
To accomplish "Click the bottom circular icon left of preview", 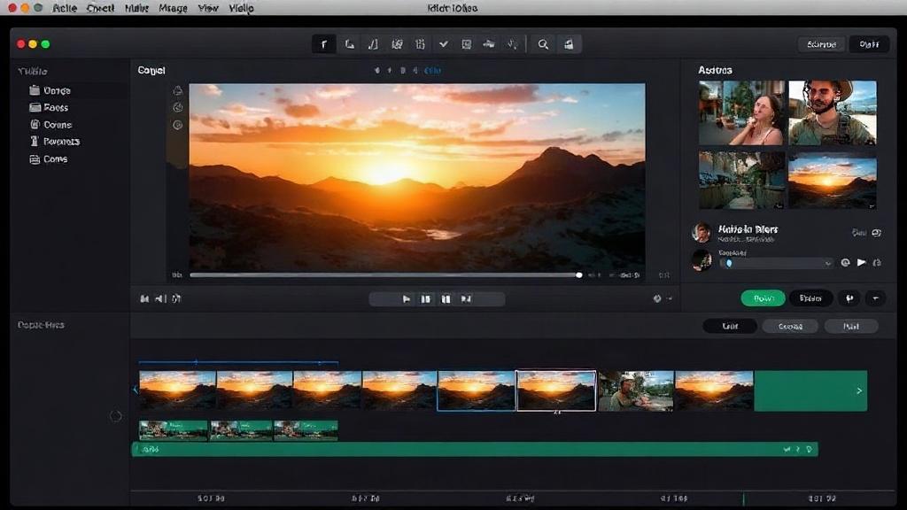I will tap(177, 125).
